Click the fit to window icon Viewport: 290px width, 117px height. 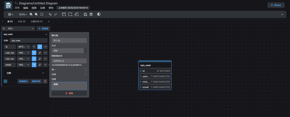pos(42,14)
